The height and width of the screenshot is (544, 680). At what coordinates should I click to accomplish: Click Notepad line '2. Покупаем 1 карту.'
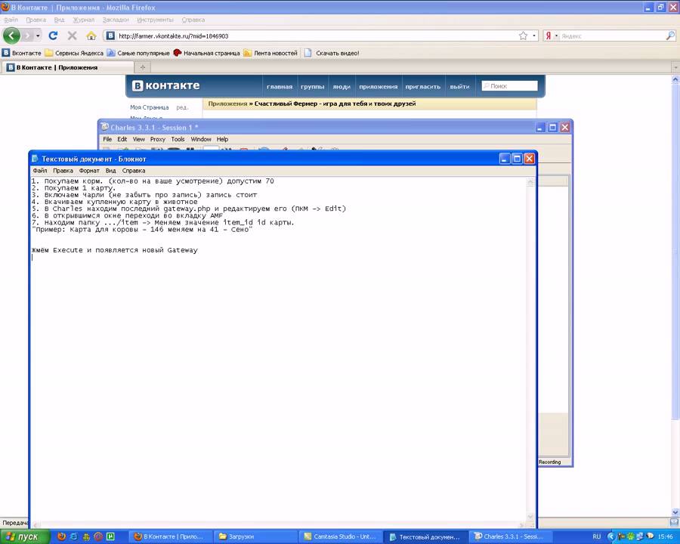(73, 188)
